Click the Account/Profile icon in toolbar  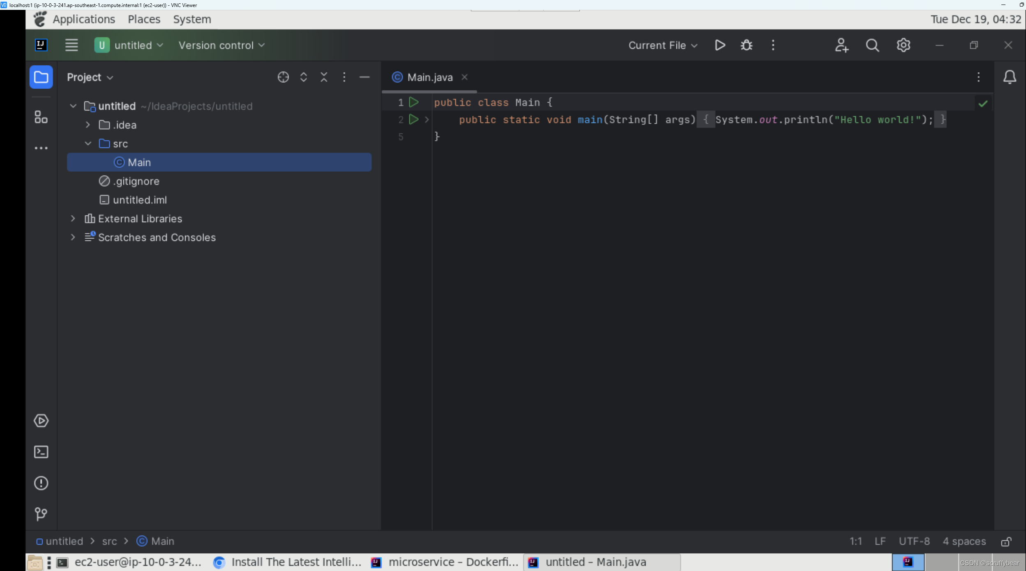pos(842,45)
